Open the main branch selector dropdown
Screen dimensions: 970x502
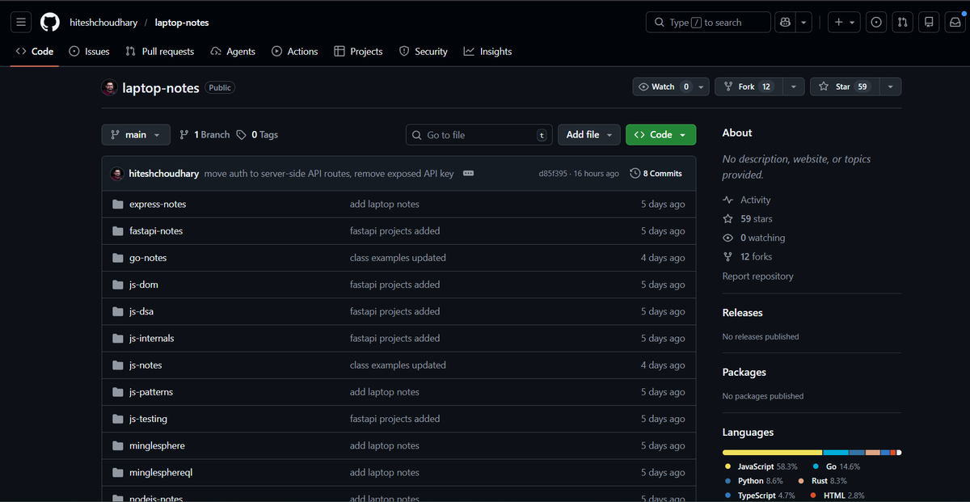pos(136,135)
